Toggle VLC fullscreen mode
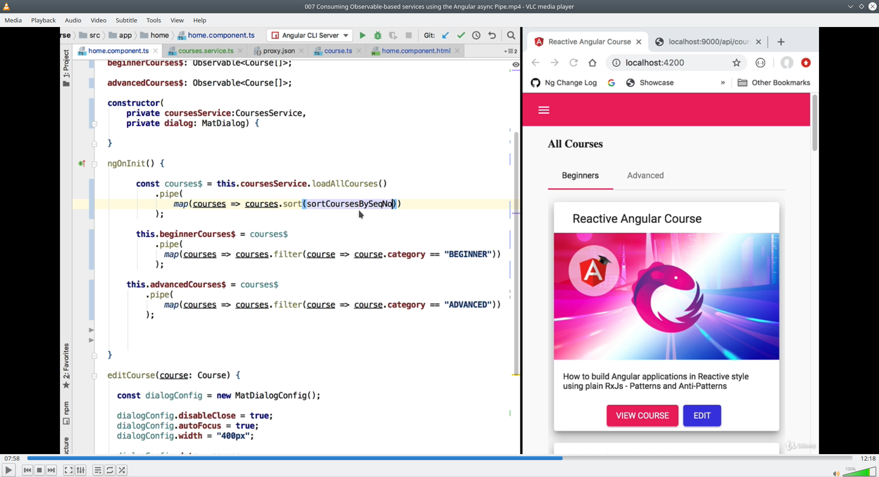This screenshot has height=477, width=879. pyautogui.click(x=68, y=470)
